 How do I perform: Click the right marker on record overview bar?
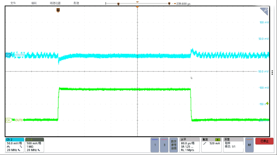169,4
